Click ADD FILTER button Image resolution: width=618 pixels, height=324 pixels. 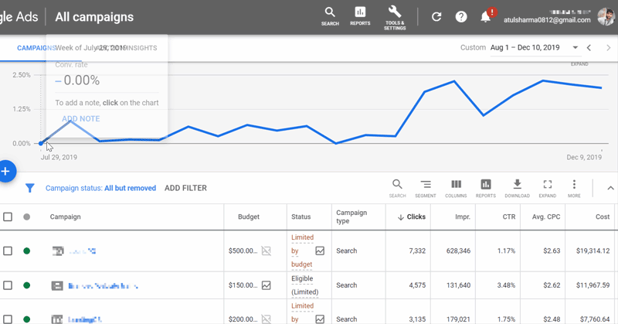(185, 188)
